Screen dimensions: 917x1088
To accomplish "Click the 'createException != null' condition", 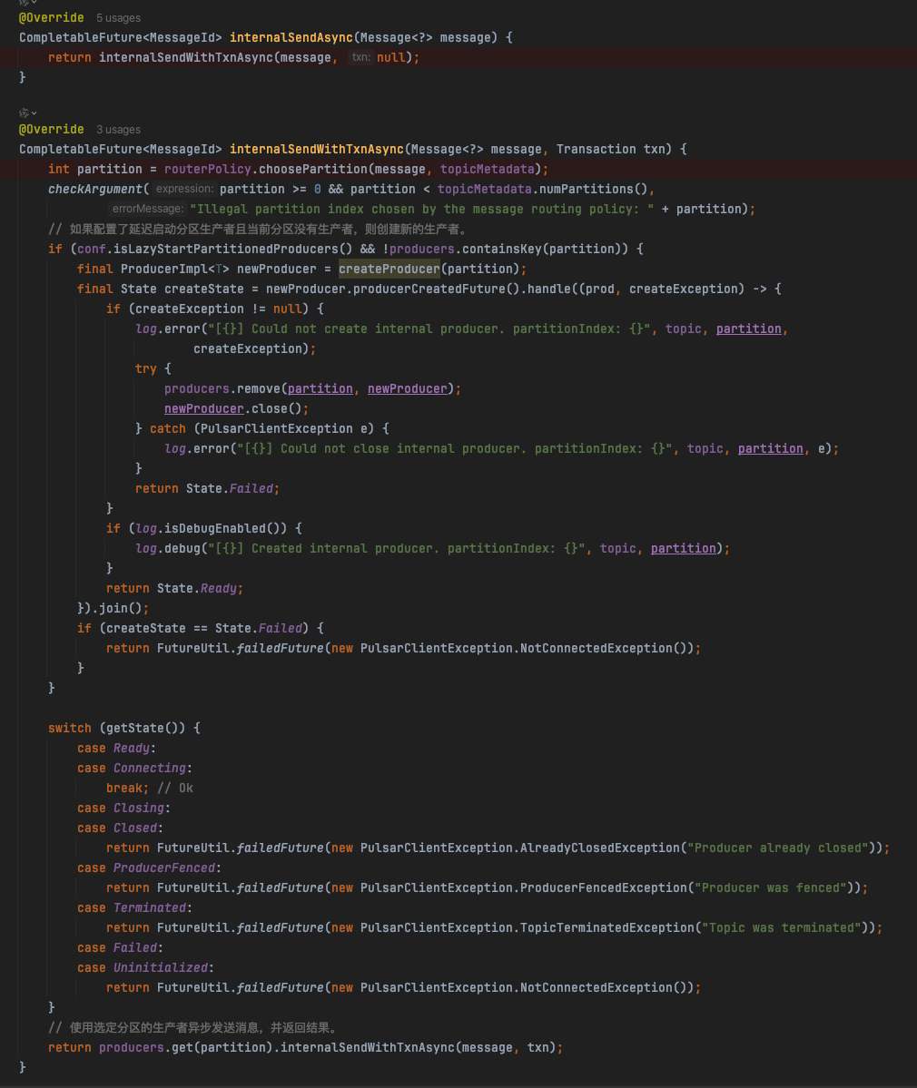I will coord(220,309).
